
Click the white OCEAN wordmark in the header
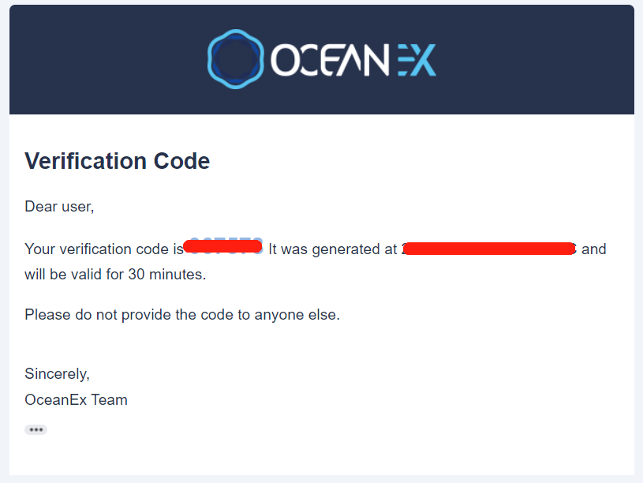coord(329,60)
